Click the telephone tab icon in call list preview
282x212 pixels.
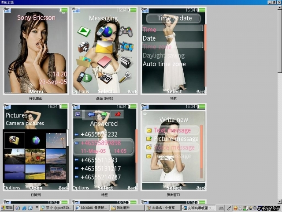tap(78, 114)
